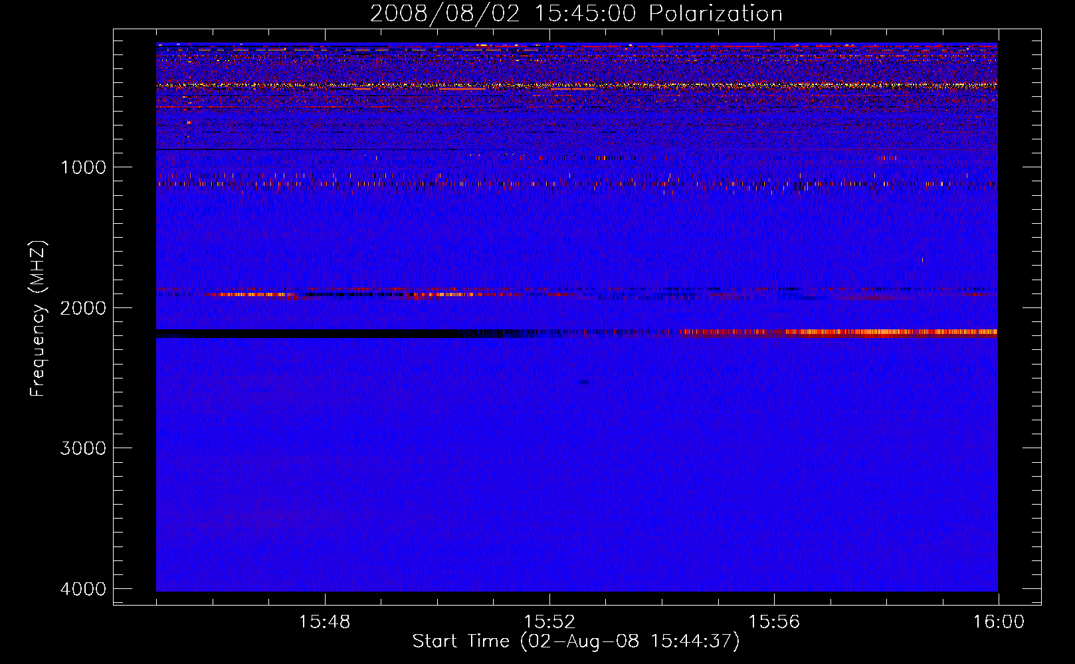This screenshot has width=1075, height=664.
Task: Click the 'Start Time (02-Aug-08 15:44:37)' x-axis label
Action: (576, 641)
